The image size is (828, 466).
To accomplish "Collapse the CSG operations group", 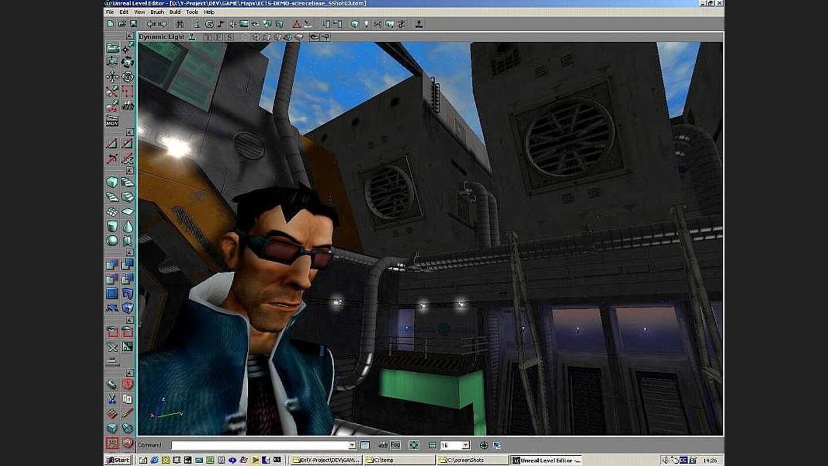I will [130, 253].
